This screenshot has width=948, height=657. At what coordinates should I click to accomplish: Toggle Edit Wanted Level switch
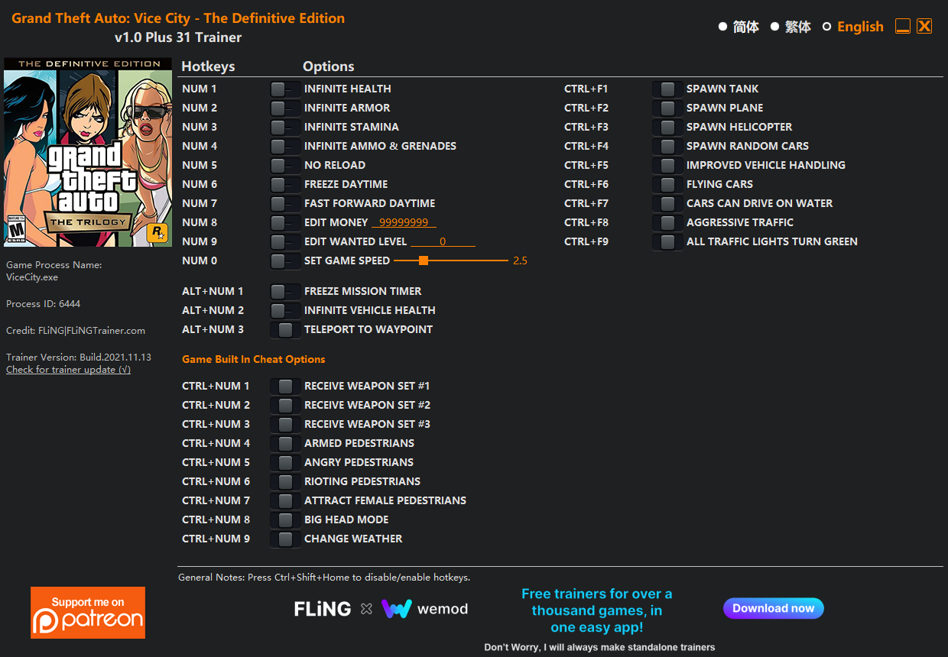pyautogui.click(x=285, y=241)
